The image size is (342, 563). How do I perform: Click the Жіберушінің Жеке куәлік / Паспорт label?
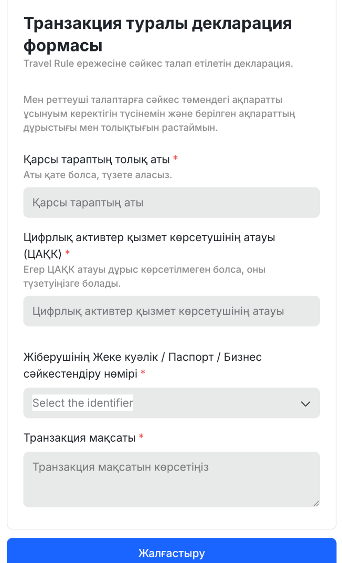143,357
